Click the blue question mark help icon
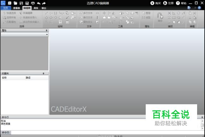The height and width of the screenshot is (137, 205). [199, 8]
